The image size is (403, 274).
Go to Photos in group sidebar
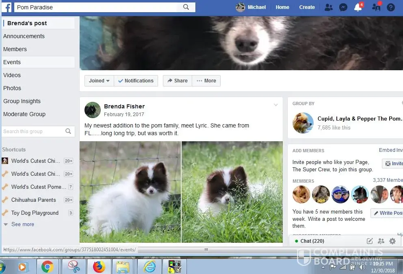click(x=12, y=88)
